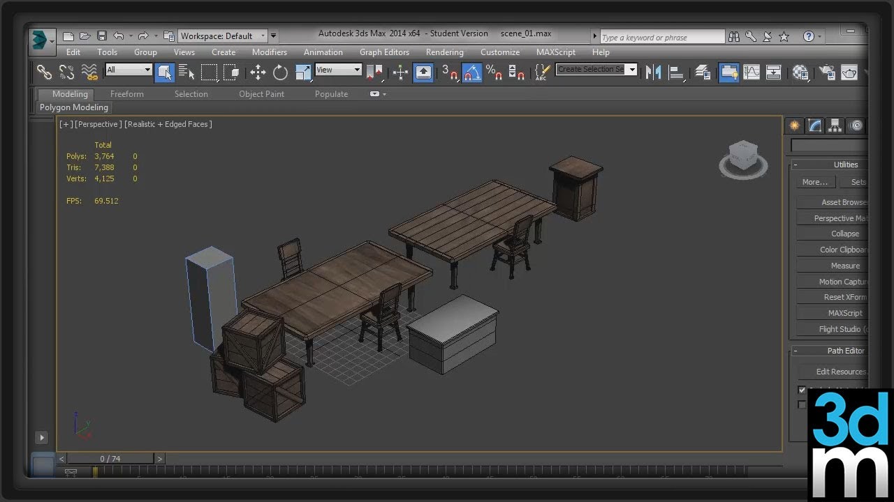Create a new scene with New icon
Image resolution: width=894 pixels, height=502 pixels.
pos(68,36)
